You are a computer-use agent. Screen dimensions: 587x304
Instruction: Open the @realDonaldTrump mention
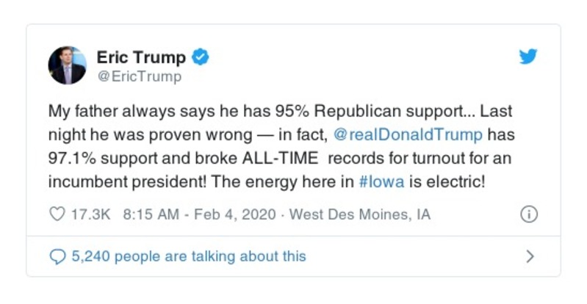409,134
